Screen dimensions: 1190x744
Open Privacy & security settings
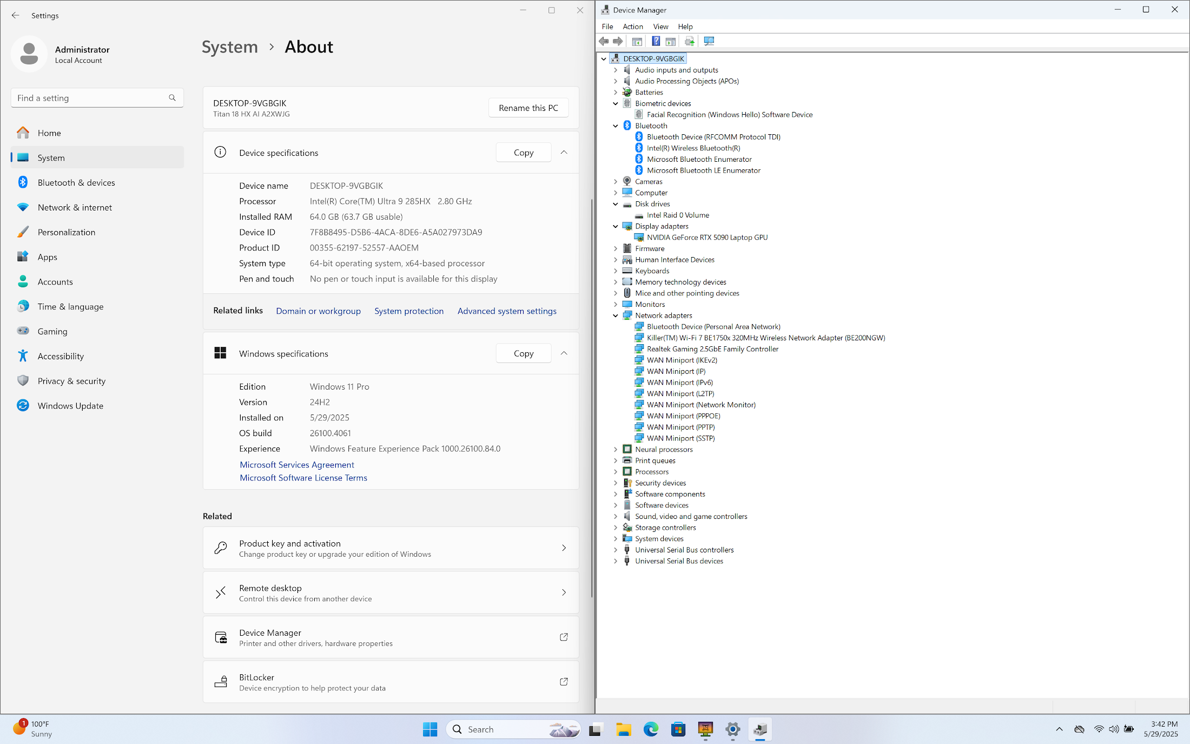[97, 381]
